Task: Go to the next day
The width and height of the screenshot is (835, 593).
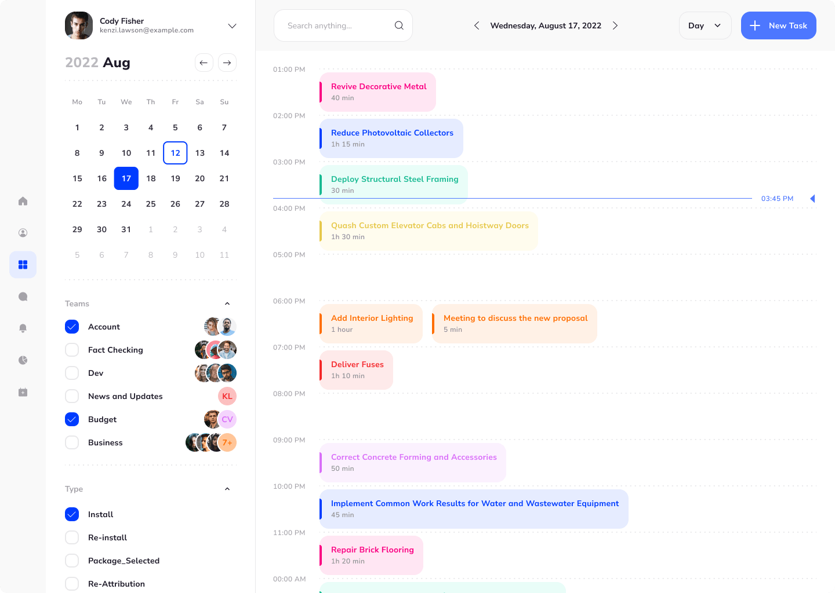Action: pyautogui.click(x=615, y=25)
